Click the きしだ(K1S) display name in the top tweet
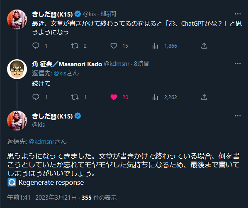 coord(52,14)
